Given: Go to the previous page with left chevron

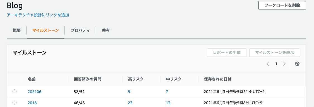Looking at the screenshot, I should 268,64.
